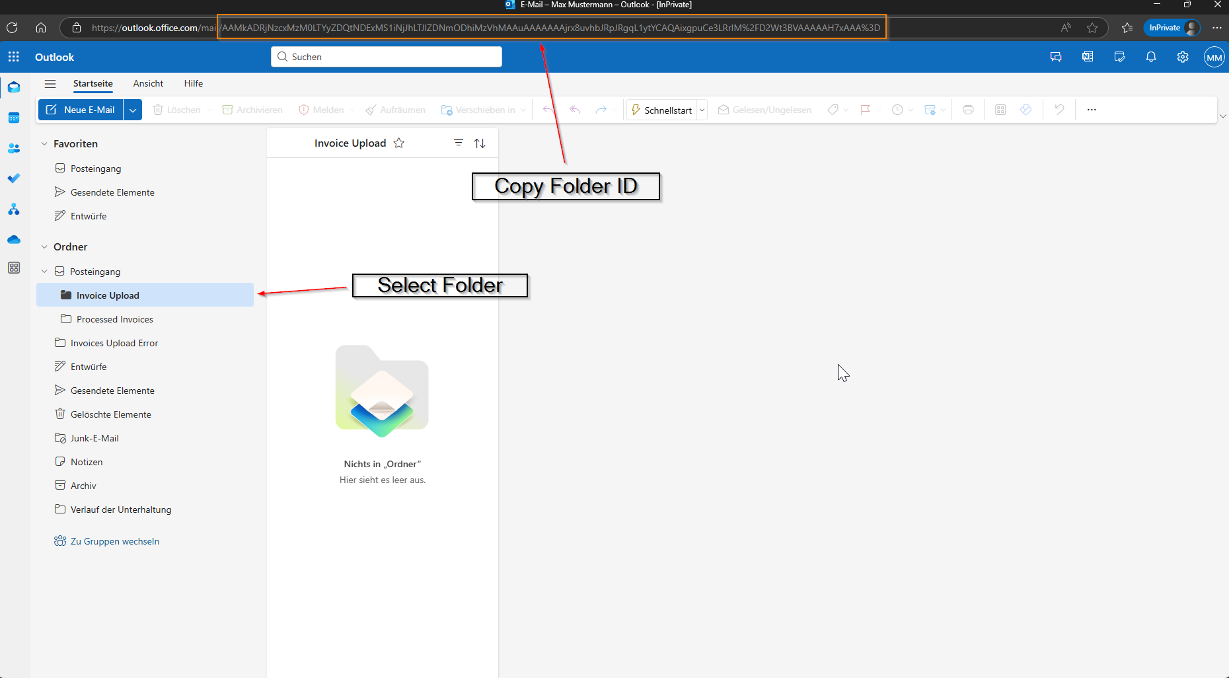Open the OneDrive cloud icon in sidebar

tap(14, 239)
